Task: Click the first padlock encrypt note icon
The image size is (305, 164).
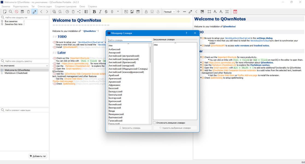Action: [146, 12]
